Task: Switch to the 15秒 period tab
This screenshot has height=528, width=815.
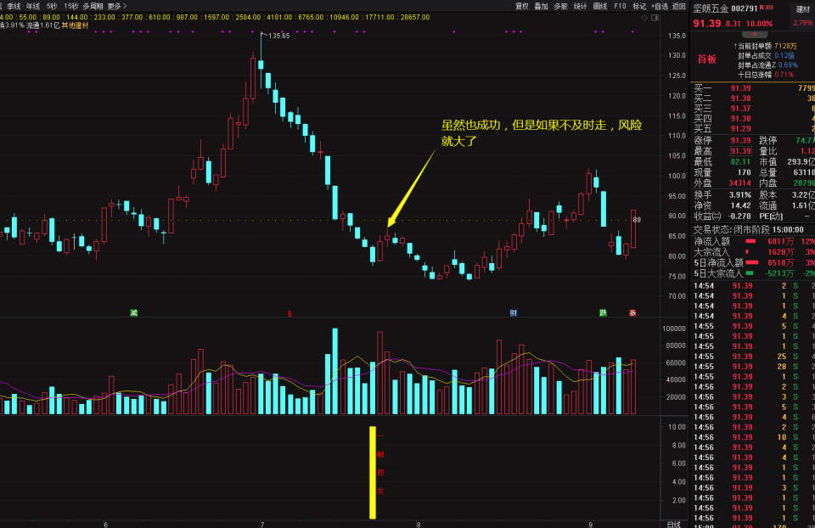Action: (x=70, y=6)
